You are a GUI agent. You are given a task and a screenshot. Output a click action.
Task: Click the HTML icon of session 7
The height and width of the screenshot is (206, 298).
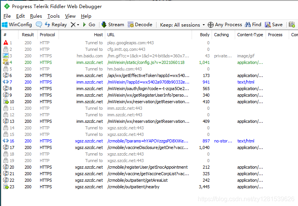point(6,82)
